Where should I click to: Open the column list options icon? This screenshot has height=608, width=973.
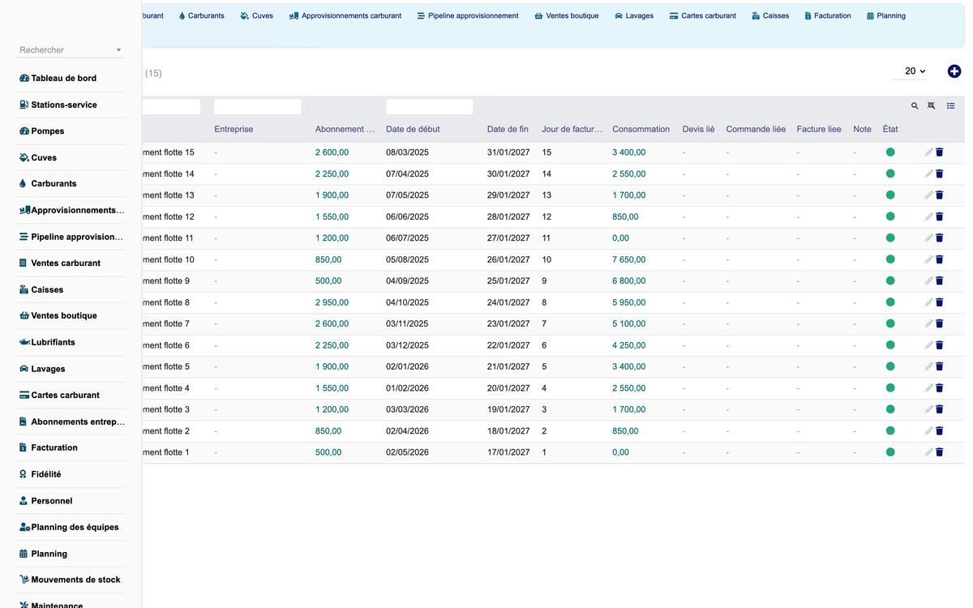951,106
